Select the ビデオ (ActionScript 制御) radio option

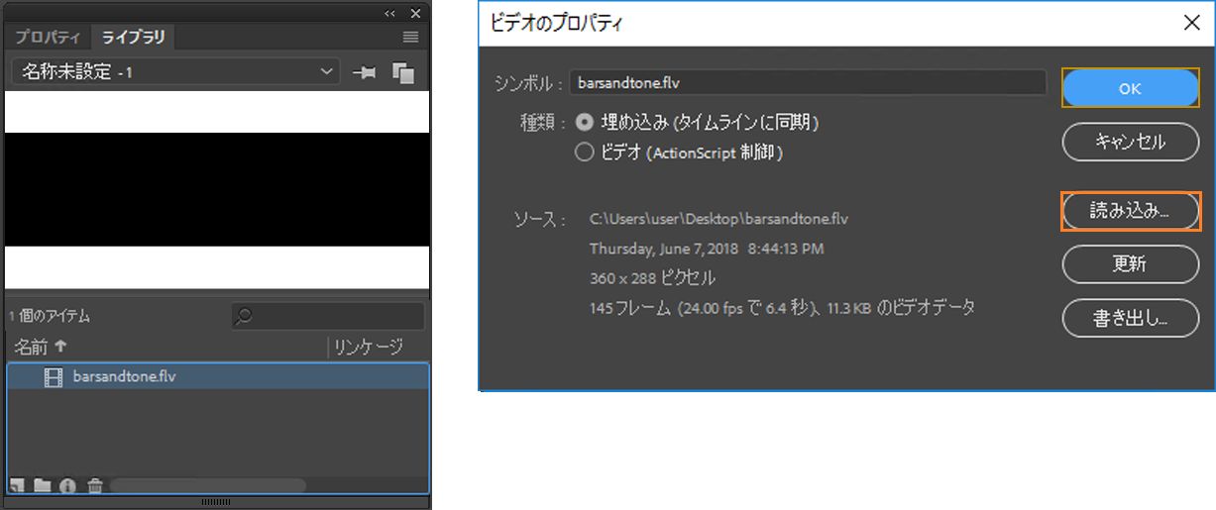click(x=585, y=153)
